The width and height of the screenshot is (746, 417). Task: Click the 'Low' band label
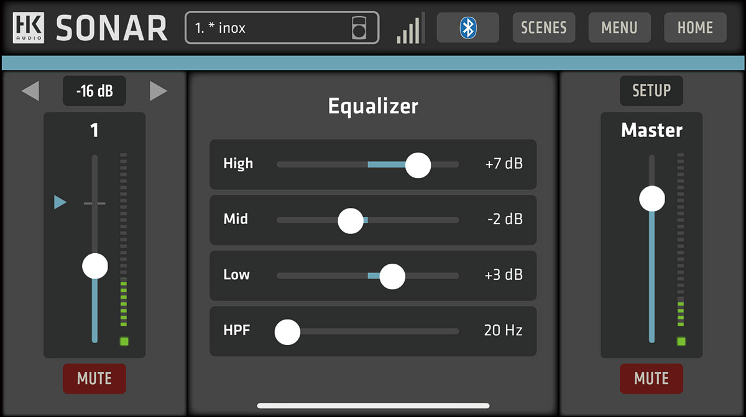[236, 275]
